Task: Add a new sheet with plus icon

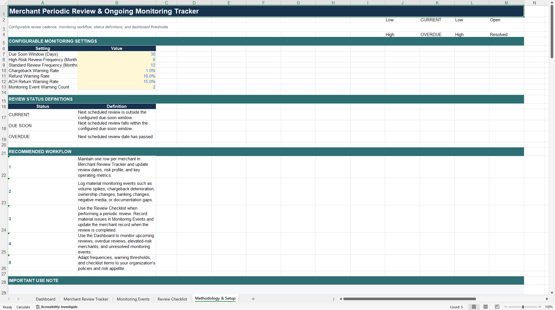Action: tap(253, 299)
